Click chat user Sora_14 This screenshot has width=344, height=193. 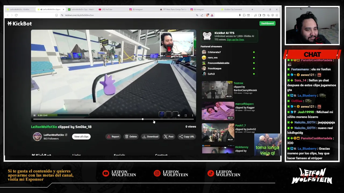pos(300,80)
